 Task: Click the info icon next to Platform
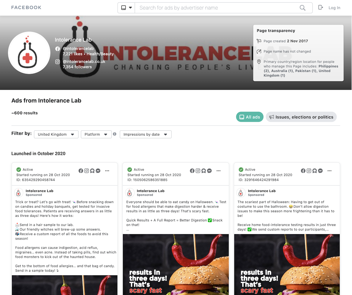(115, 134)
